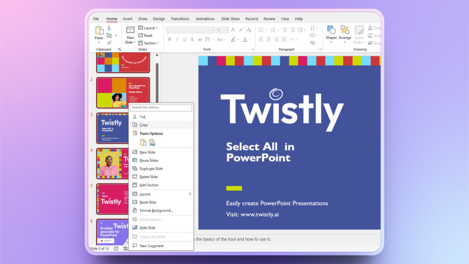Screen dimensions: 469x264
Task: Click the slide panel scroll up arrow
Action: point(157,55)
